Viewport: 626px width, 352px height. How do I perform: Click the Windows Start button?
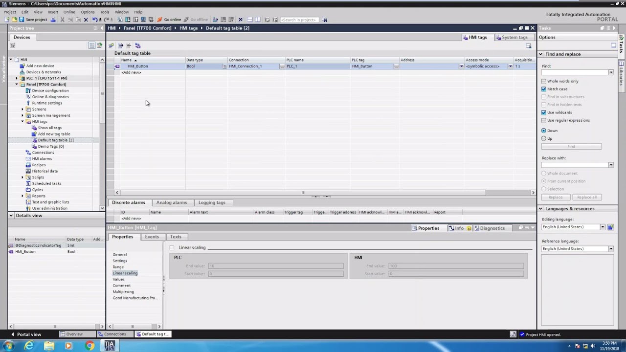pyautogui.click(x=8, y=346)
